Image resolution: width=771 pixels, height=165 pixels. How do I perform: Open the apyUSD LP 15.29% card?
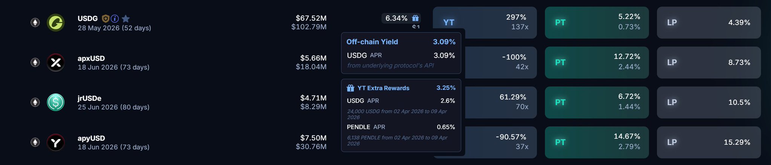[708, 142]
